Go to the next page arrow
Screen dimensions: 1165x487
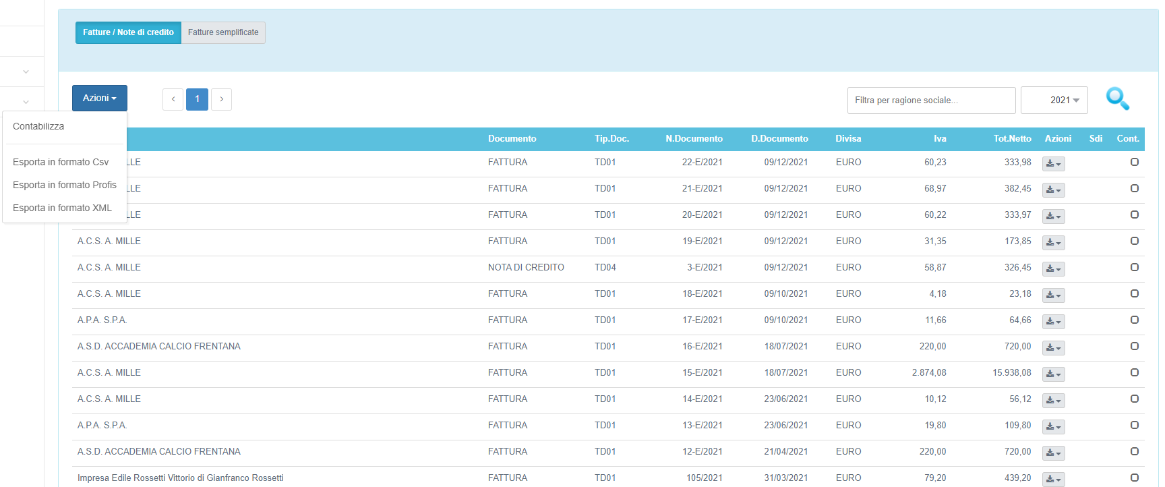[x=221, y=99]
